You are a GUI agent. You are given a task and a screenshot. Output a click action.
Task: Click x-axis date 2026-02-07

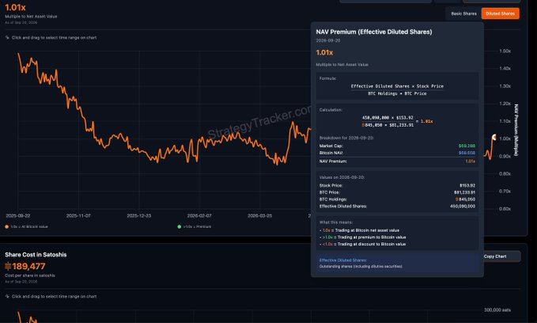coord(199,215)
